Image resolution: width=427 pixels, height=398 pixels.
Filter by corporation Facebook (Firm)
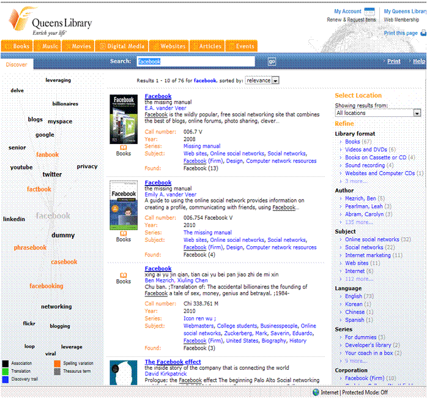click(x=371, y=378)
